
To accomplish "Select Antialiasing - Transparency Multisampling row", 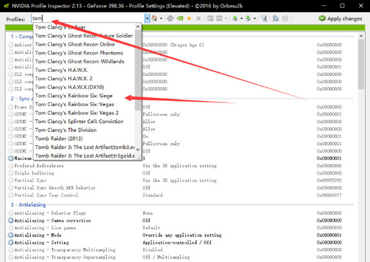I will (181, 250).
